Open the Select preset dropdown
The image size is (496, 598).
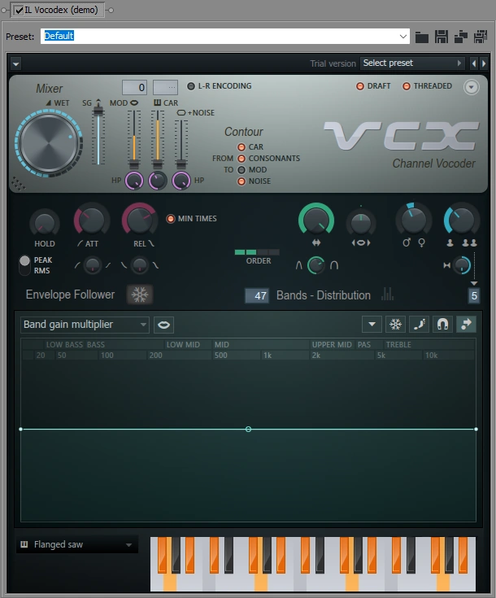pyautogui.click(x=412, y=63)
